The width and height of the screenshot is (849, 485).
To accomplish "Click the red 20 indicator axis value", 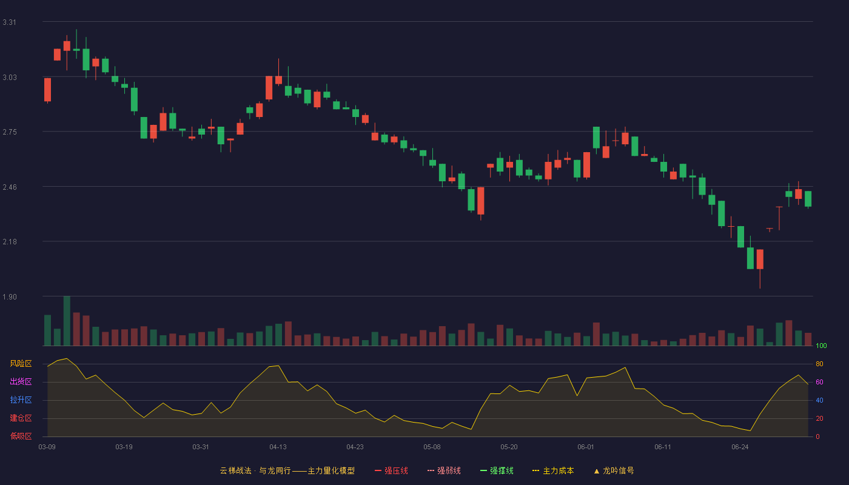I will pos(819,419).
